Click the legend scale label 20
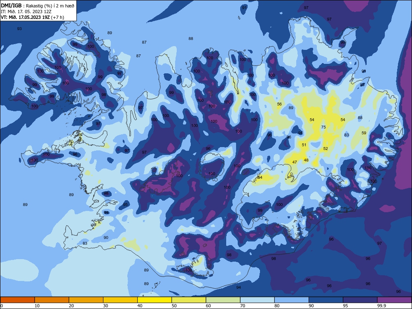This screenshot has width=412, height=309. coord(71,306)
